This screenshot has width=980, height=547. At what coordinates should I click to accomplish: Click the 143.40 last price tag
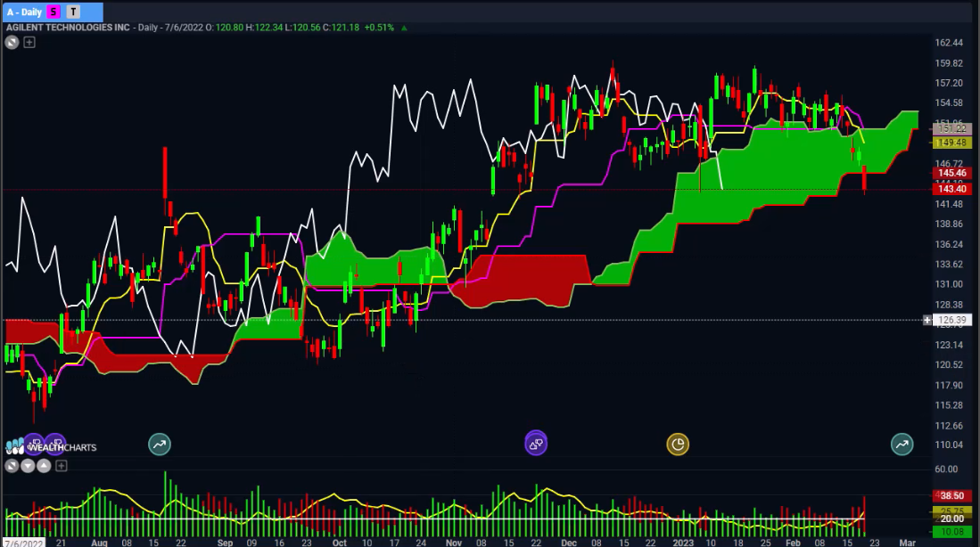click(x=951, y=189)
